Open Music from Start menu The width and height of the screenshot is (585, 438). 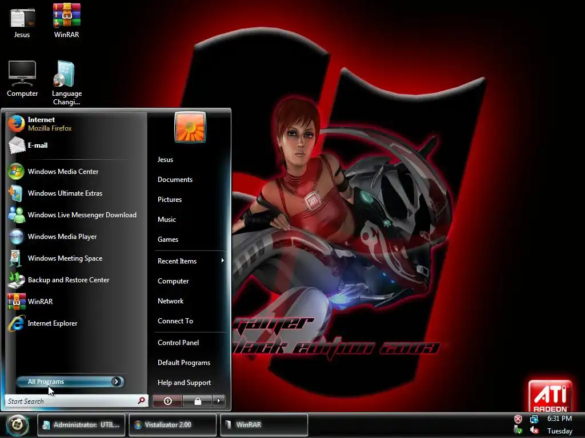167,220
